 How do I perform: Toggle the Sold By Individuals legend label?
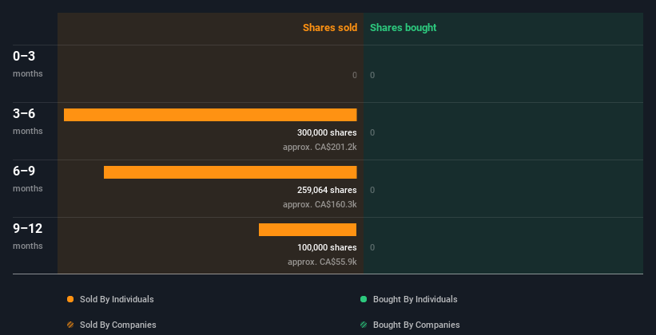(x=117, y=299)
